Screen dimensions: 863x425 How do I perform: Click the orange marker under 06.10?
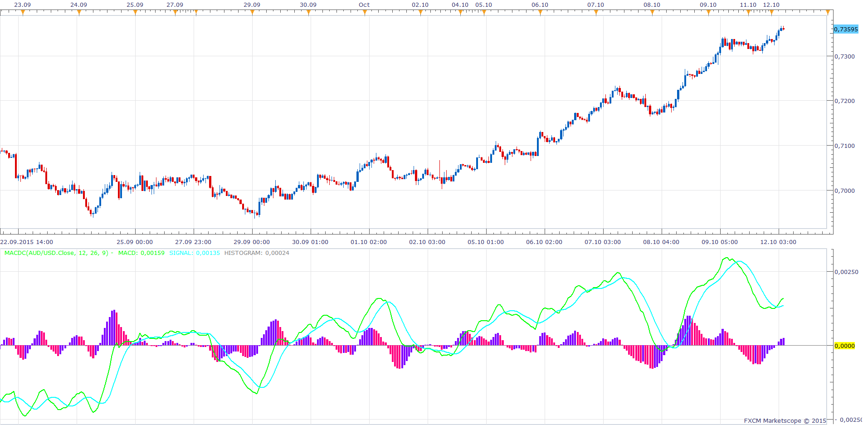(x=540, y=12)
